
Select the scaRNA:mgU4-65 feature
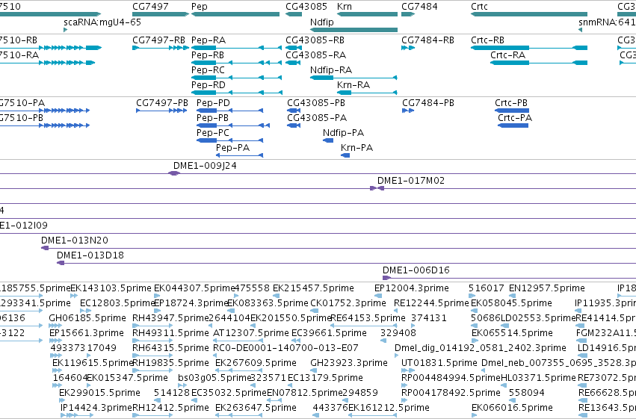click(65, 30)
